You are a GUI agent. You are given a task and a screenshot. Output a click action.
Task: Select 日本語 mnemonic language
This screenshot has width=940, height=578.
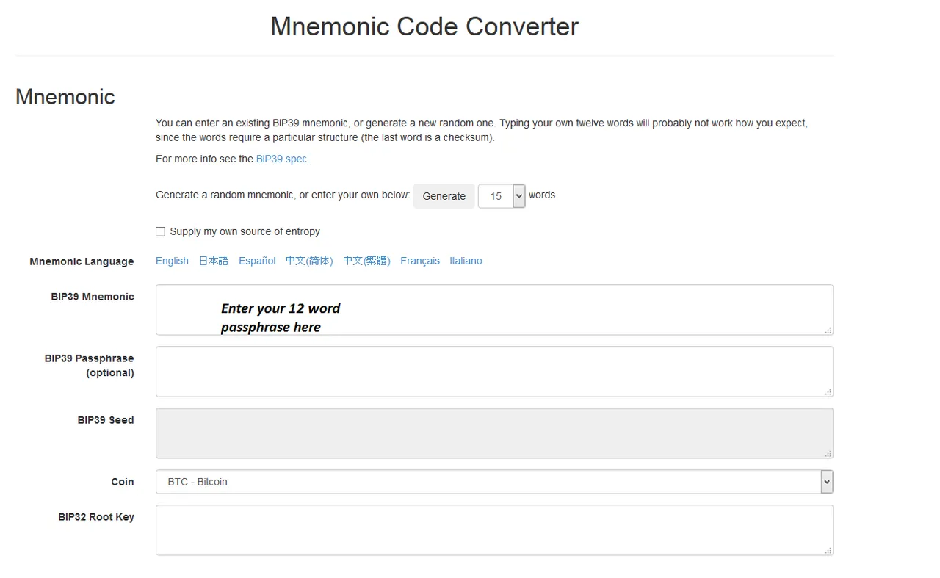click(x=214, y=261)
